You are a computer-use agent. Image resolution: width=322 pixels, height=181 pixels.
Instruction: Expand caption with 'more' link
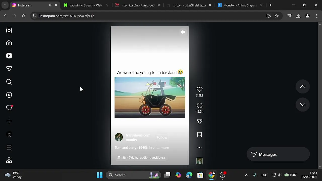tap(165, 148)
